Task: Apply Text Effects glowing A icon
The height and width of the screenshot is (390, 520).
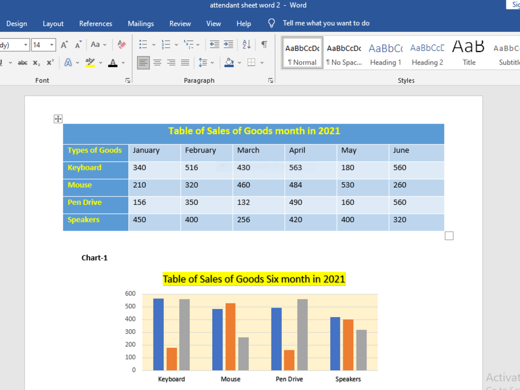Action: tap(68, 63)
